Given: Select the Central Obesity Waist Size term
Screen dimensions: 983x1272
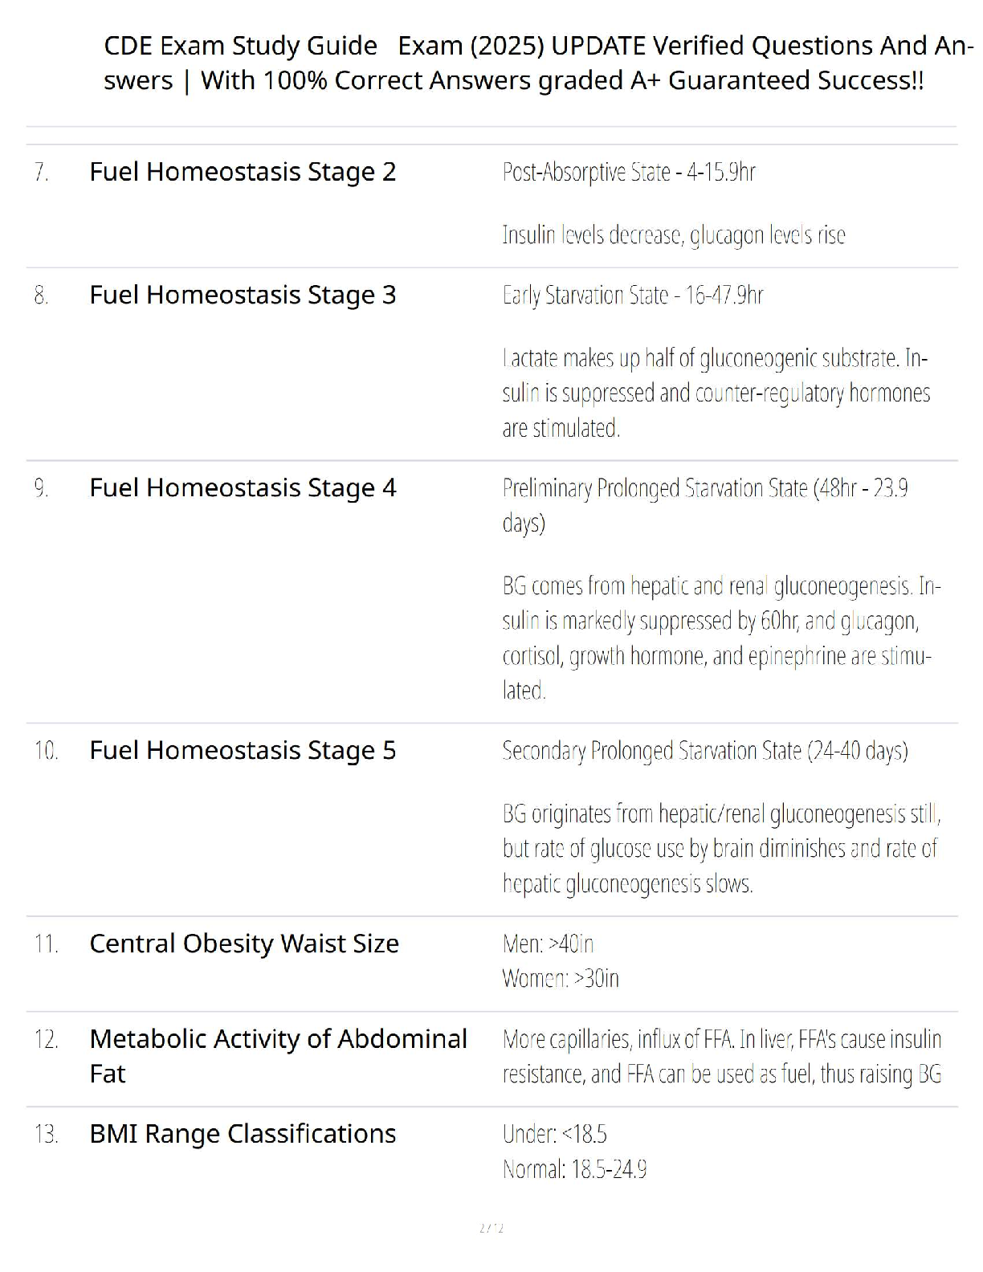Looking at the screenshot, I should pos(244,943).
